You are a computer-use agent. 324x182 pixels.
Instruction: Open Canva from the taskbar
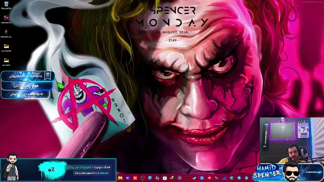(150, 178)
